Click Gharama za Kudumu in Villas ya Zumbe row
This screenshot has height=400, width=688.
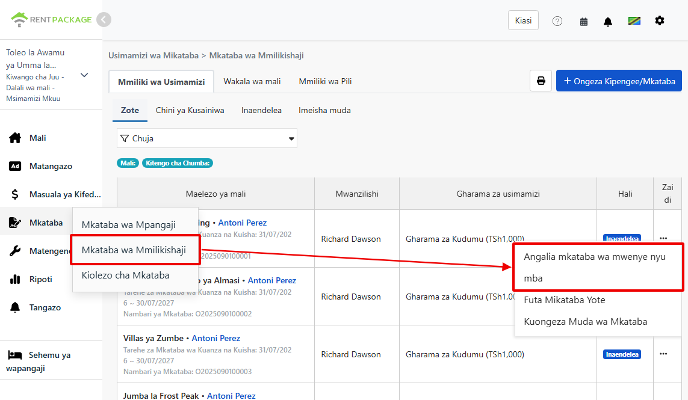pyautogui.click(x=465, y=354)
